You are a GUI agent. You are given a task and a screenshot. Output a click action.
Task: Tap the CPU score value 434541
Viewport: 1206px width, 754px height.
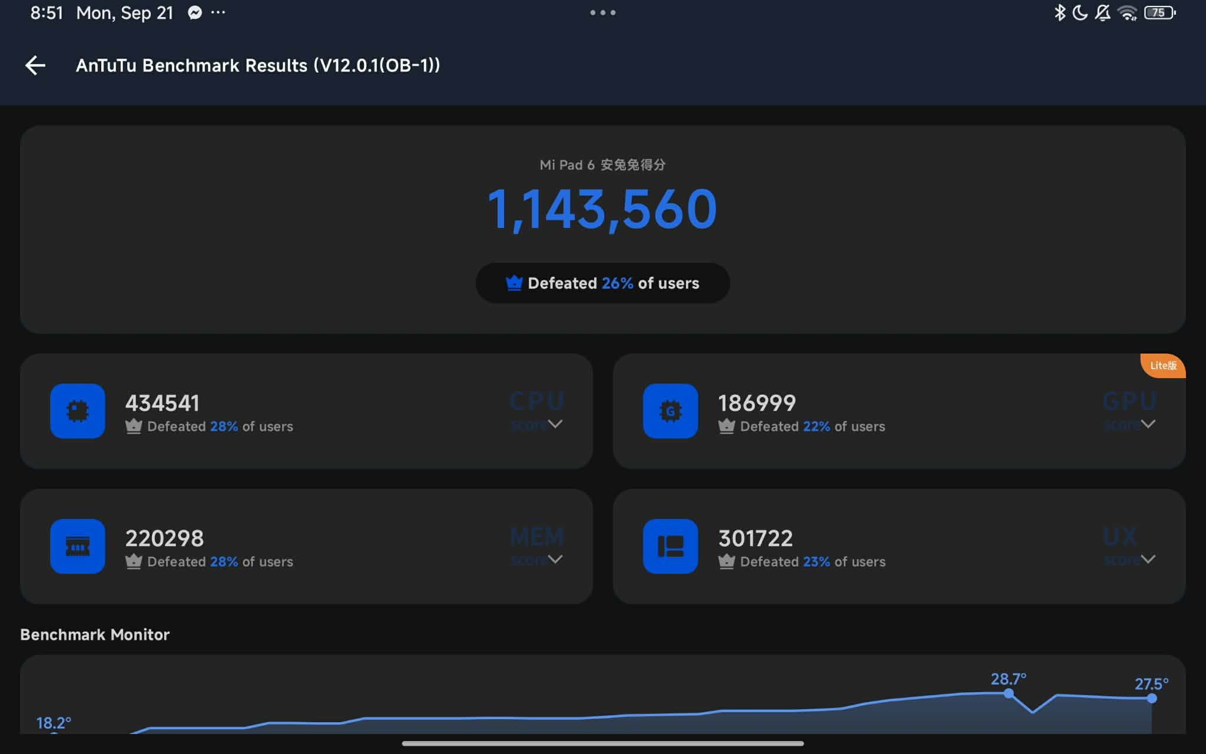(163, 404)
